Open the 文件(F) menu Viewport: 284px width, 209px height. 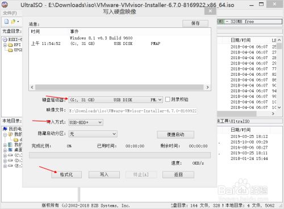[x=10, y=13]
